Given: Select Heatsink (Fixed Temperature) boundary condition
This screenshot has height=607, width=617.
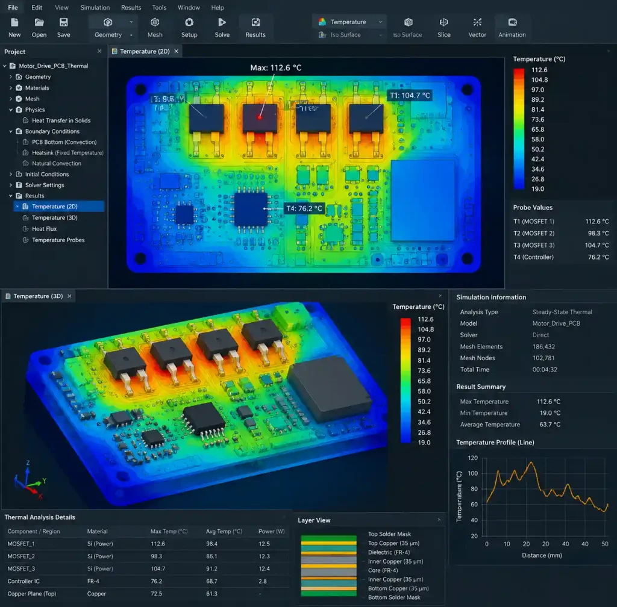Looking at the screenshot, I should 67,153.
